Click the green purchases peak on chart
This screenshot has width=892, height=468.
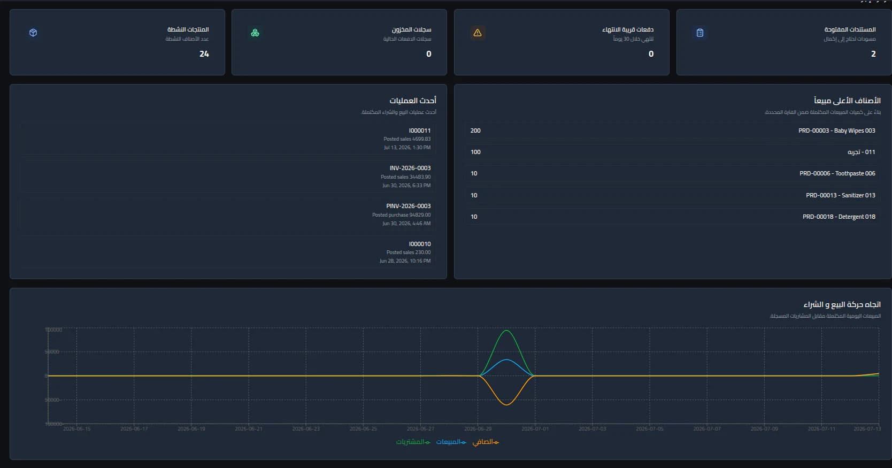[506, 331]
